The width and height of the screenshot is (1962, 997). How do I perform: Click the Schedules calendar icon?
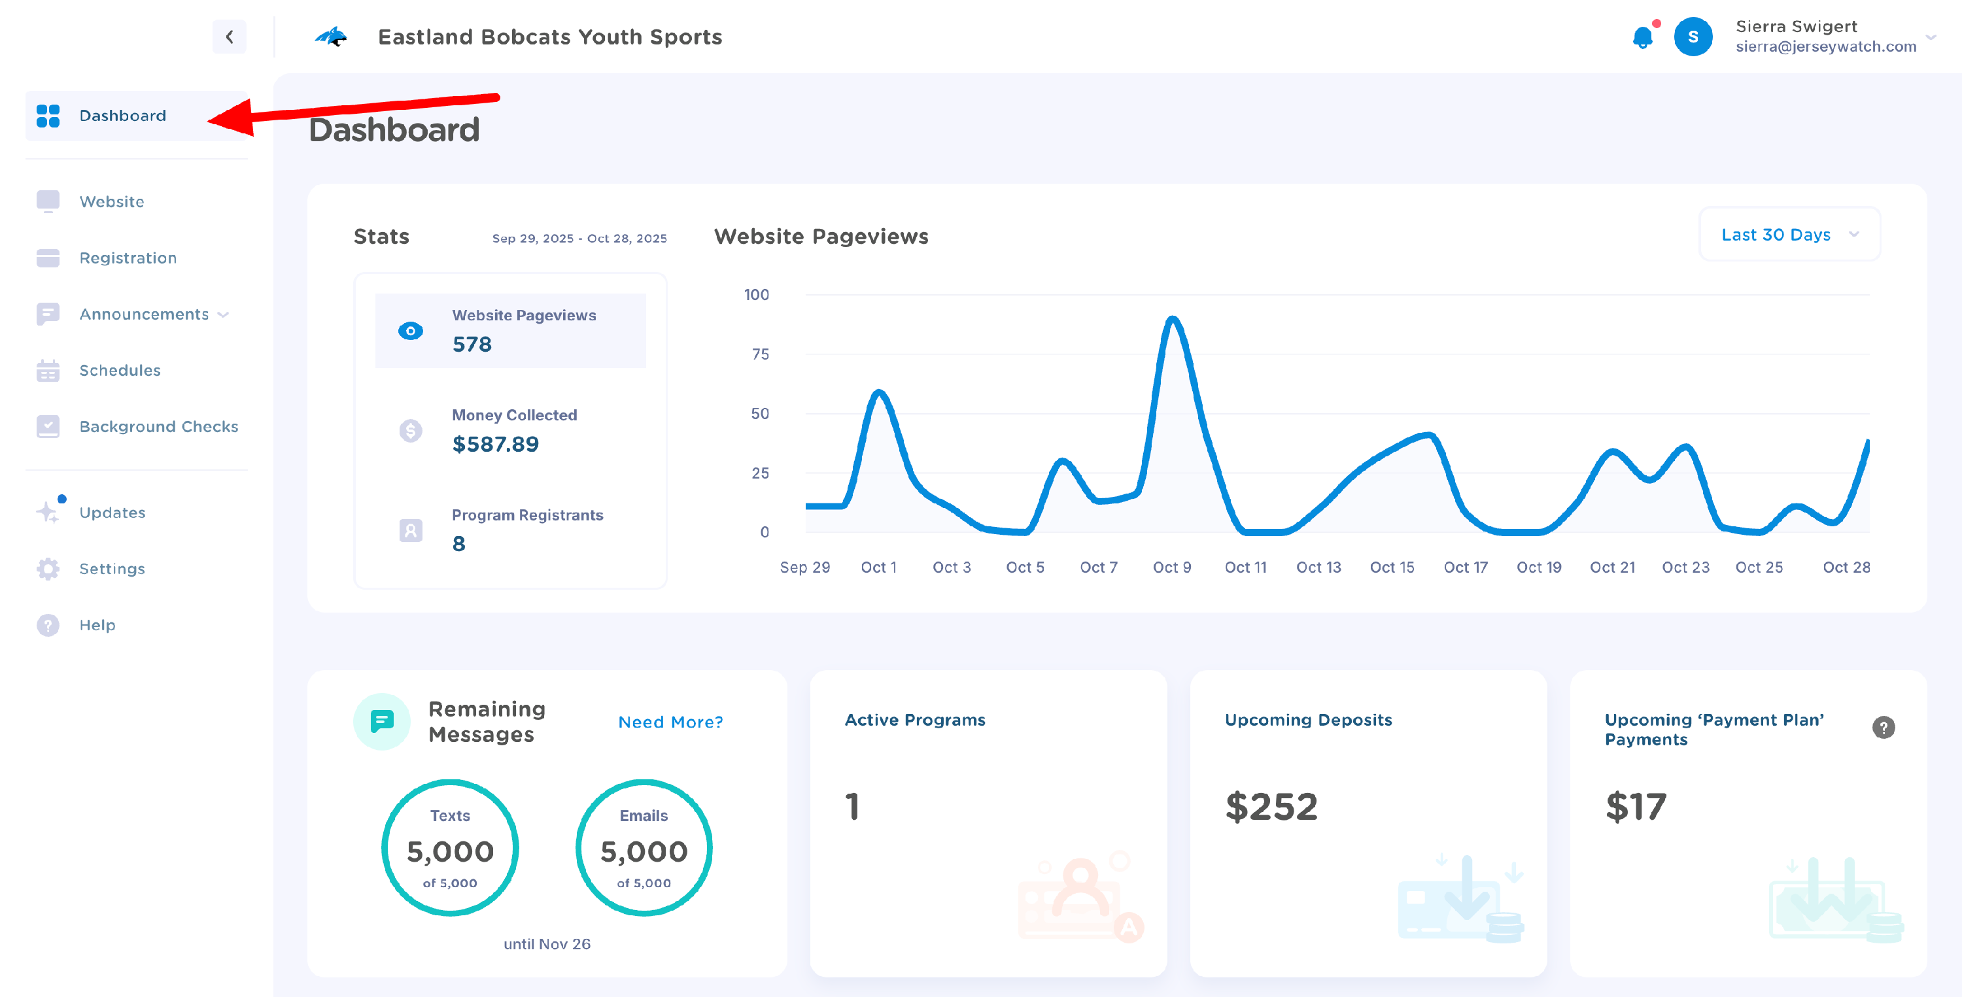[48, 371]
